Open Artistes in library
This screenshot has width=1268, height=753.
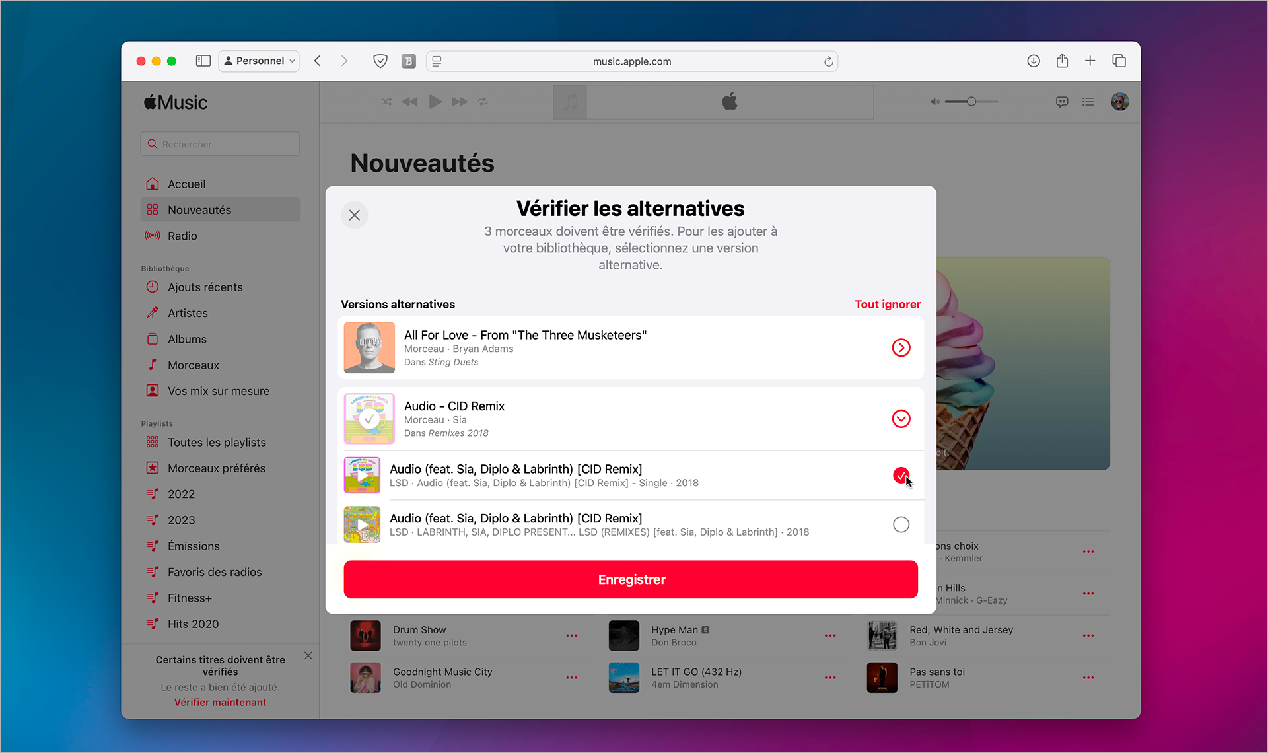220,313
